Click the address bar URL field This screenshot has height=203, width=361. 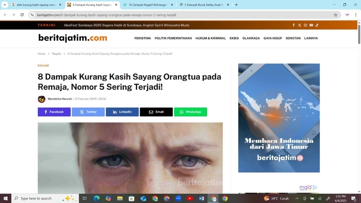coord(184,15)
